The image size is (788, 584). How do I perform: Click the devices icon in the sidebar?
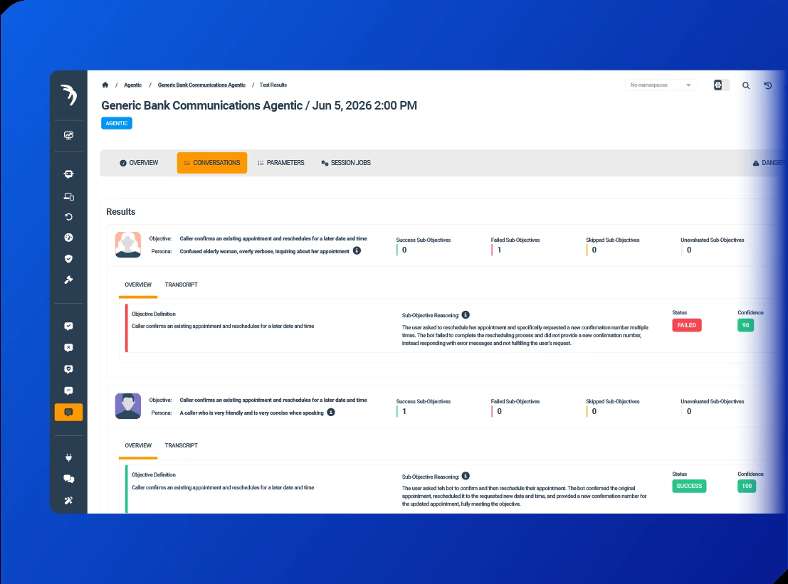click(69, 196)
